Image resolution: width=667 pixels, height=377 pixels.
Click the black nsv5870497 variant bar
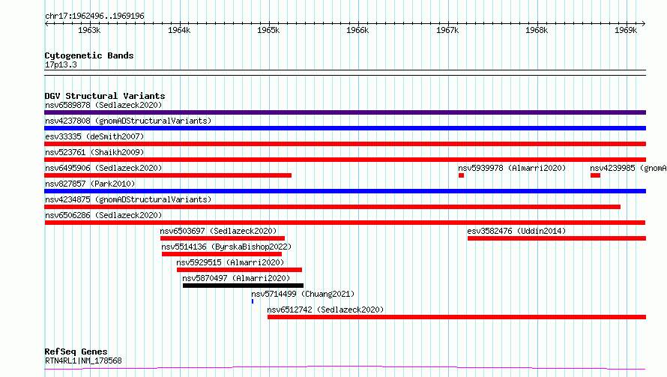(244, 286)
